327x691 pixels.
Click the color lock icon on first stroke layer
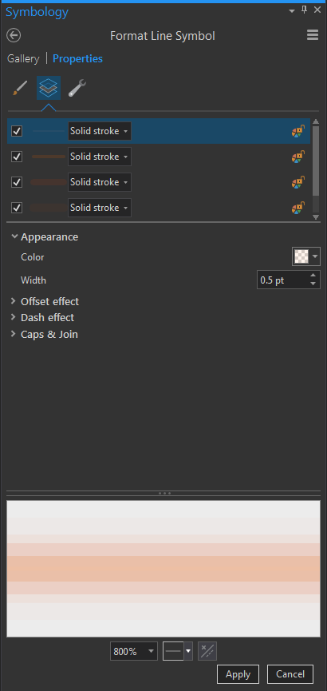coord(298,131)
